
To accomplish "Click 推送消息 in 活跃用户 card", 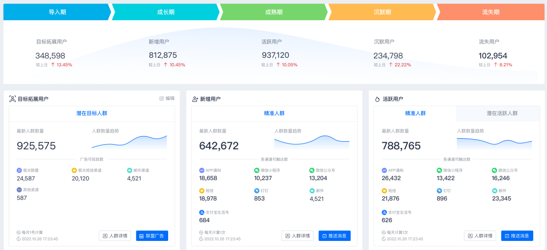I will point(517,236).
